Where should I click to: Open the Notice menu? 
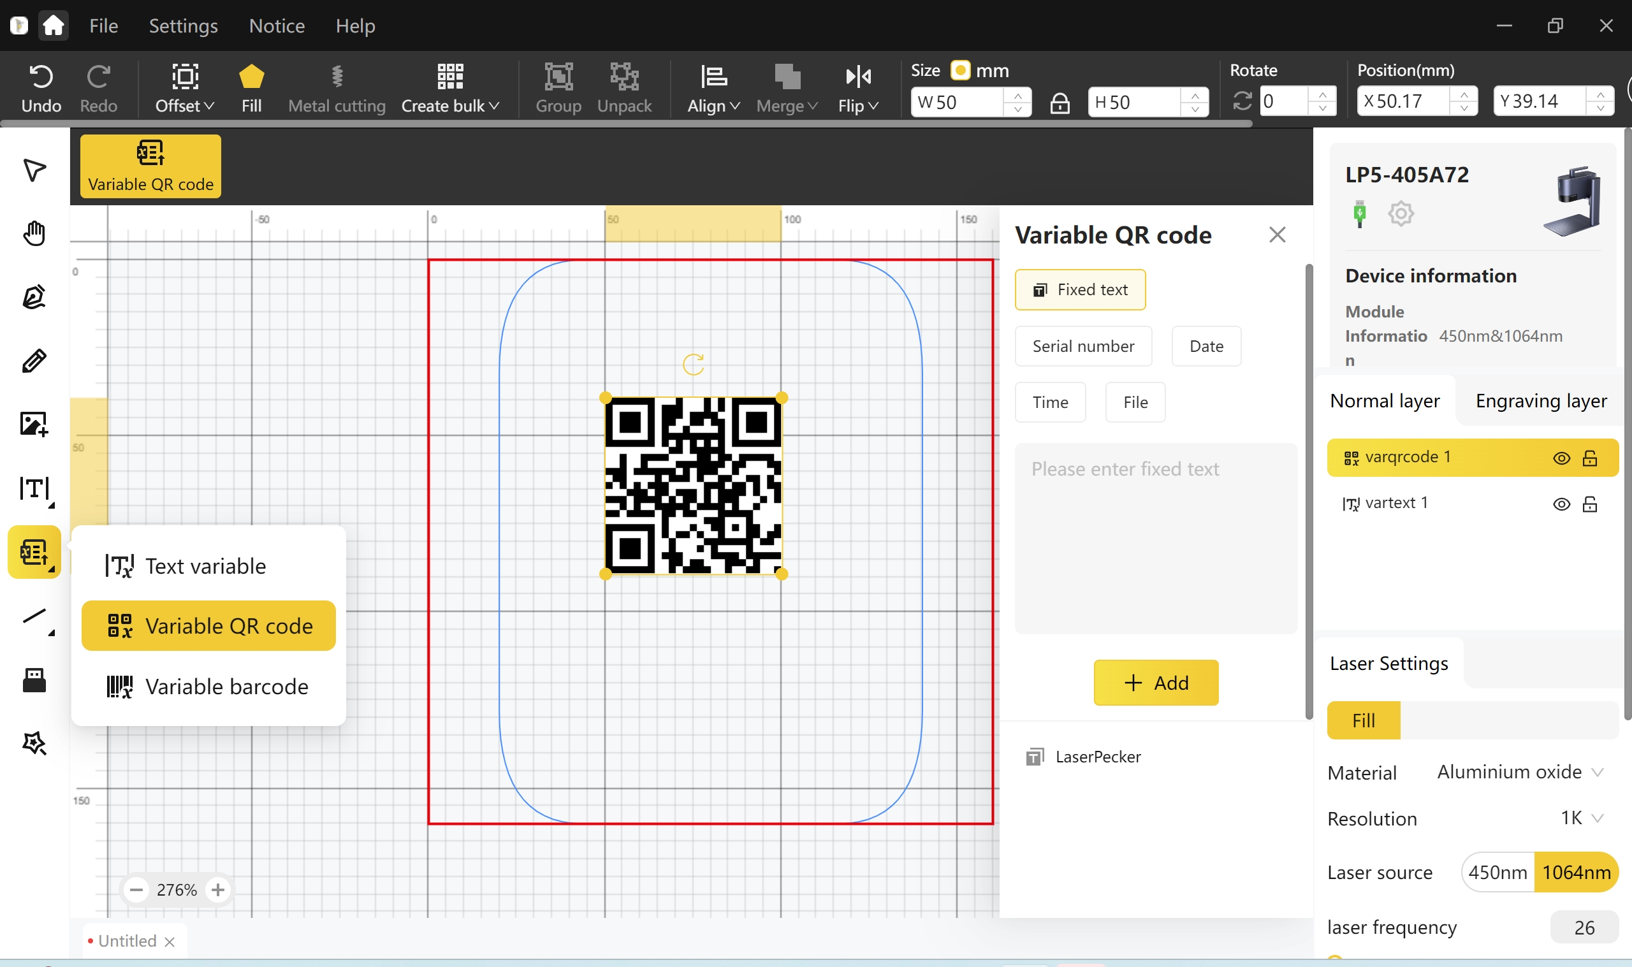[x=277, y=25]
